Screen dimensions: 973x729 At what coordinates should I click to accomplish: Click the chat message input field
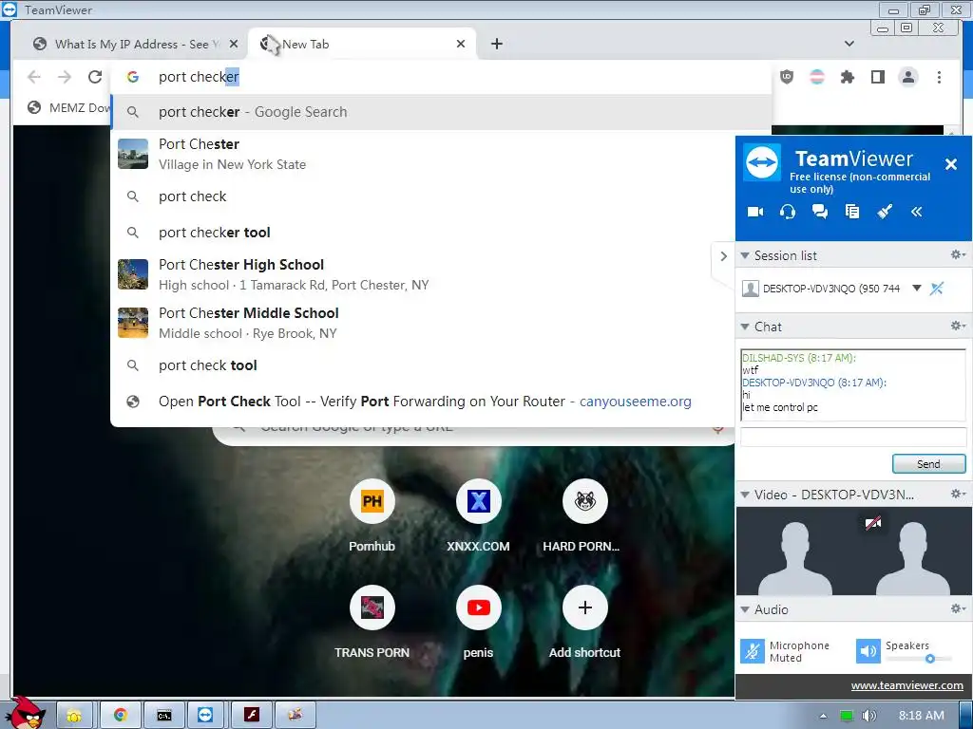coord(853,437)
